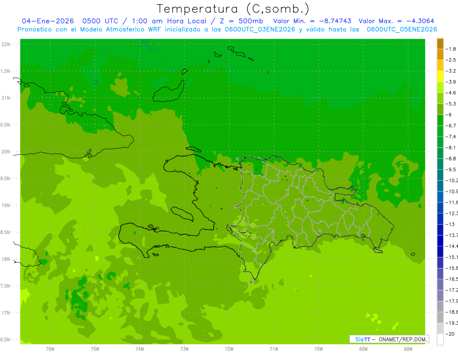Click the "-6" colorbar label
Viewport: 458px width, 354px height.
pyautogui.click(x=449, y=115)
